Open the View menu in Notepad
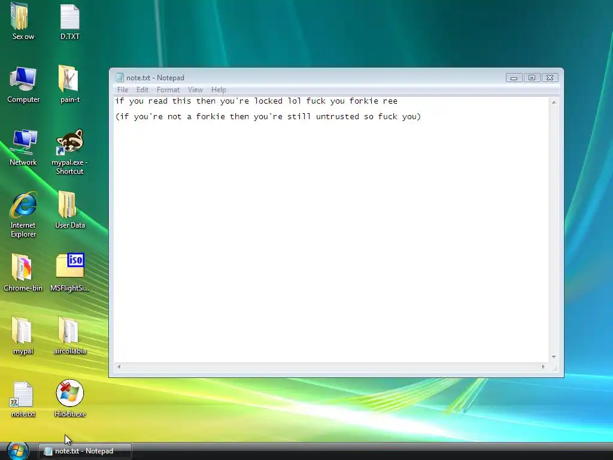 (x=195, y=90)
